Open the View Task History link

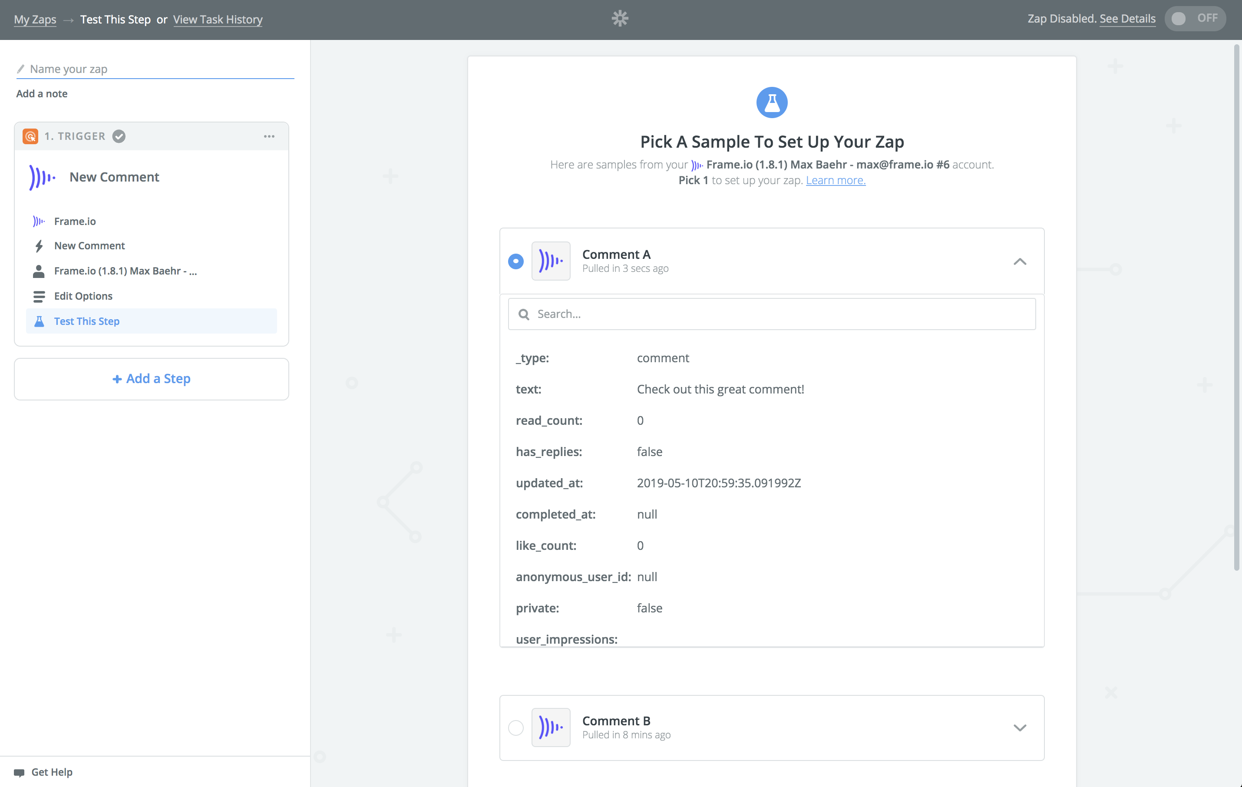(x=218, y=20)
